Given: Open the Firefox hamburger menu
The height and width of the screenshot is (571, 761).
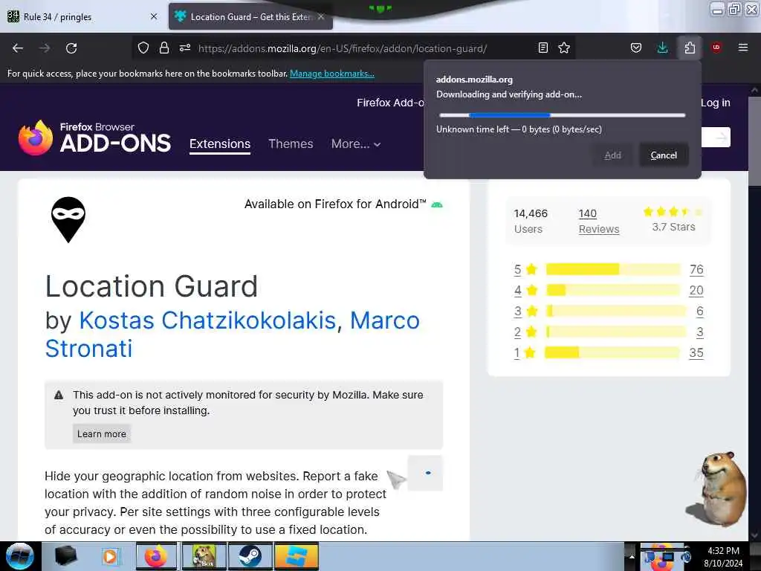Looking at the screenshot, I should (x=743, y=48).
